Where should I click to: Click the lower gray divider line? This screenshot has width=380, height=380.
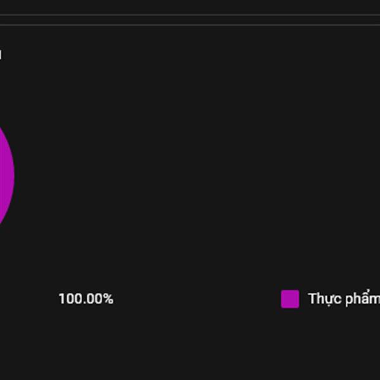190,25
